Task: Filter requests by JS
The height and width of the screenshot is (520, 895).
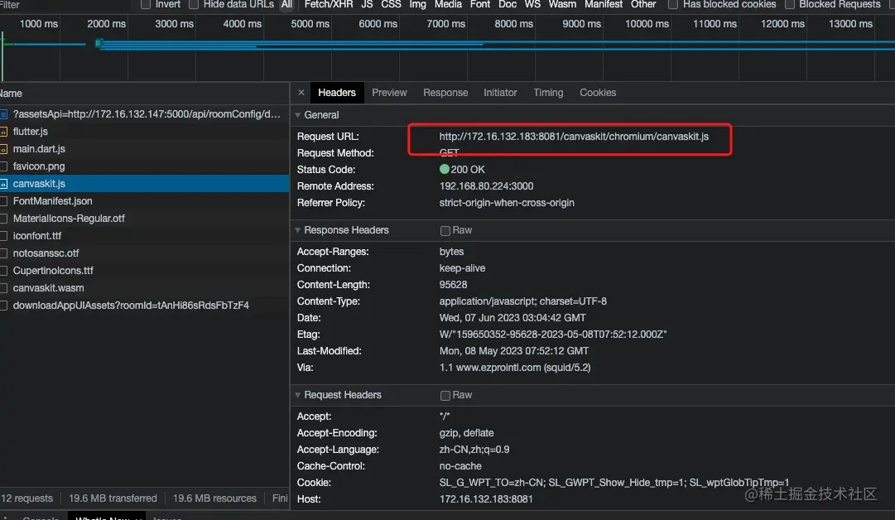Action: [367, 5]
